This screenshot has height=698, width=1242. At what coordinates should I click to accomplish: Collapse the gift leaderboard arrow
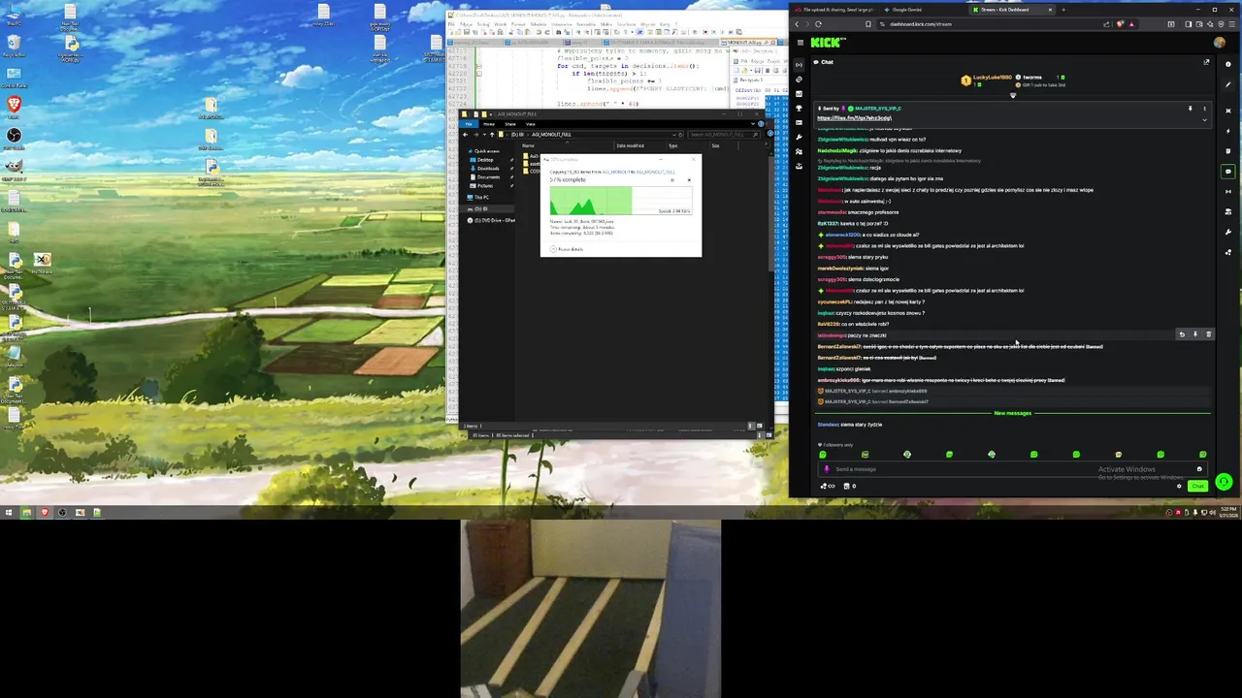pos(1013,95)
